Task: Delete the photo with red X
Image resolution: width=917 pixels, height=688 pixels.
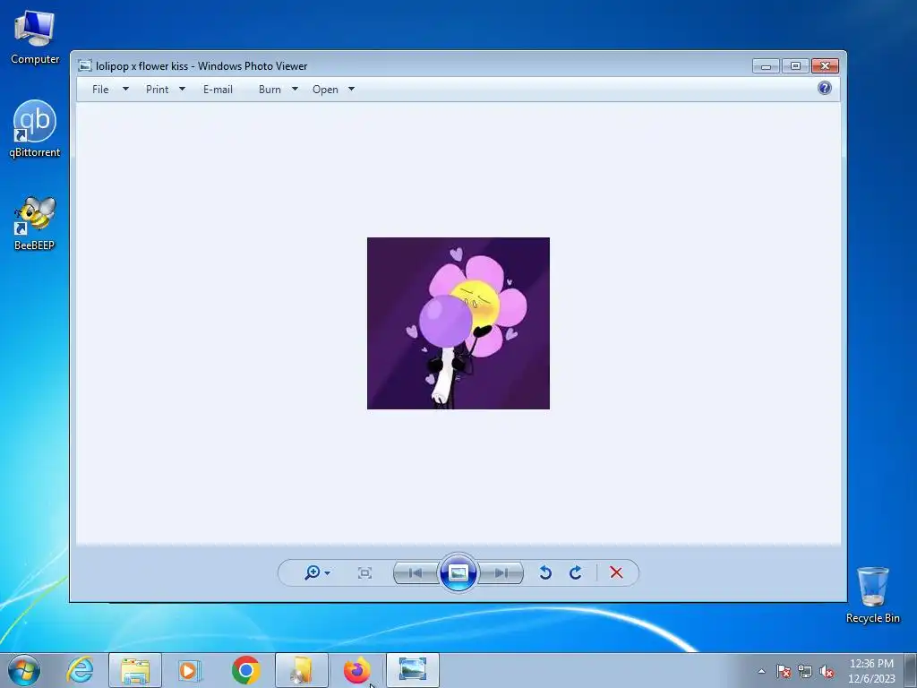Action: coord(616,572)
